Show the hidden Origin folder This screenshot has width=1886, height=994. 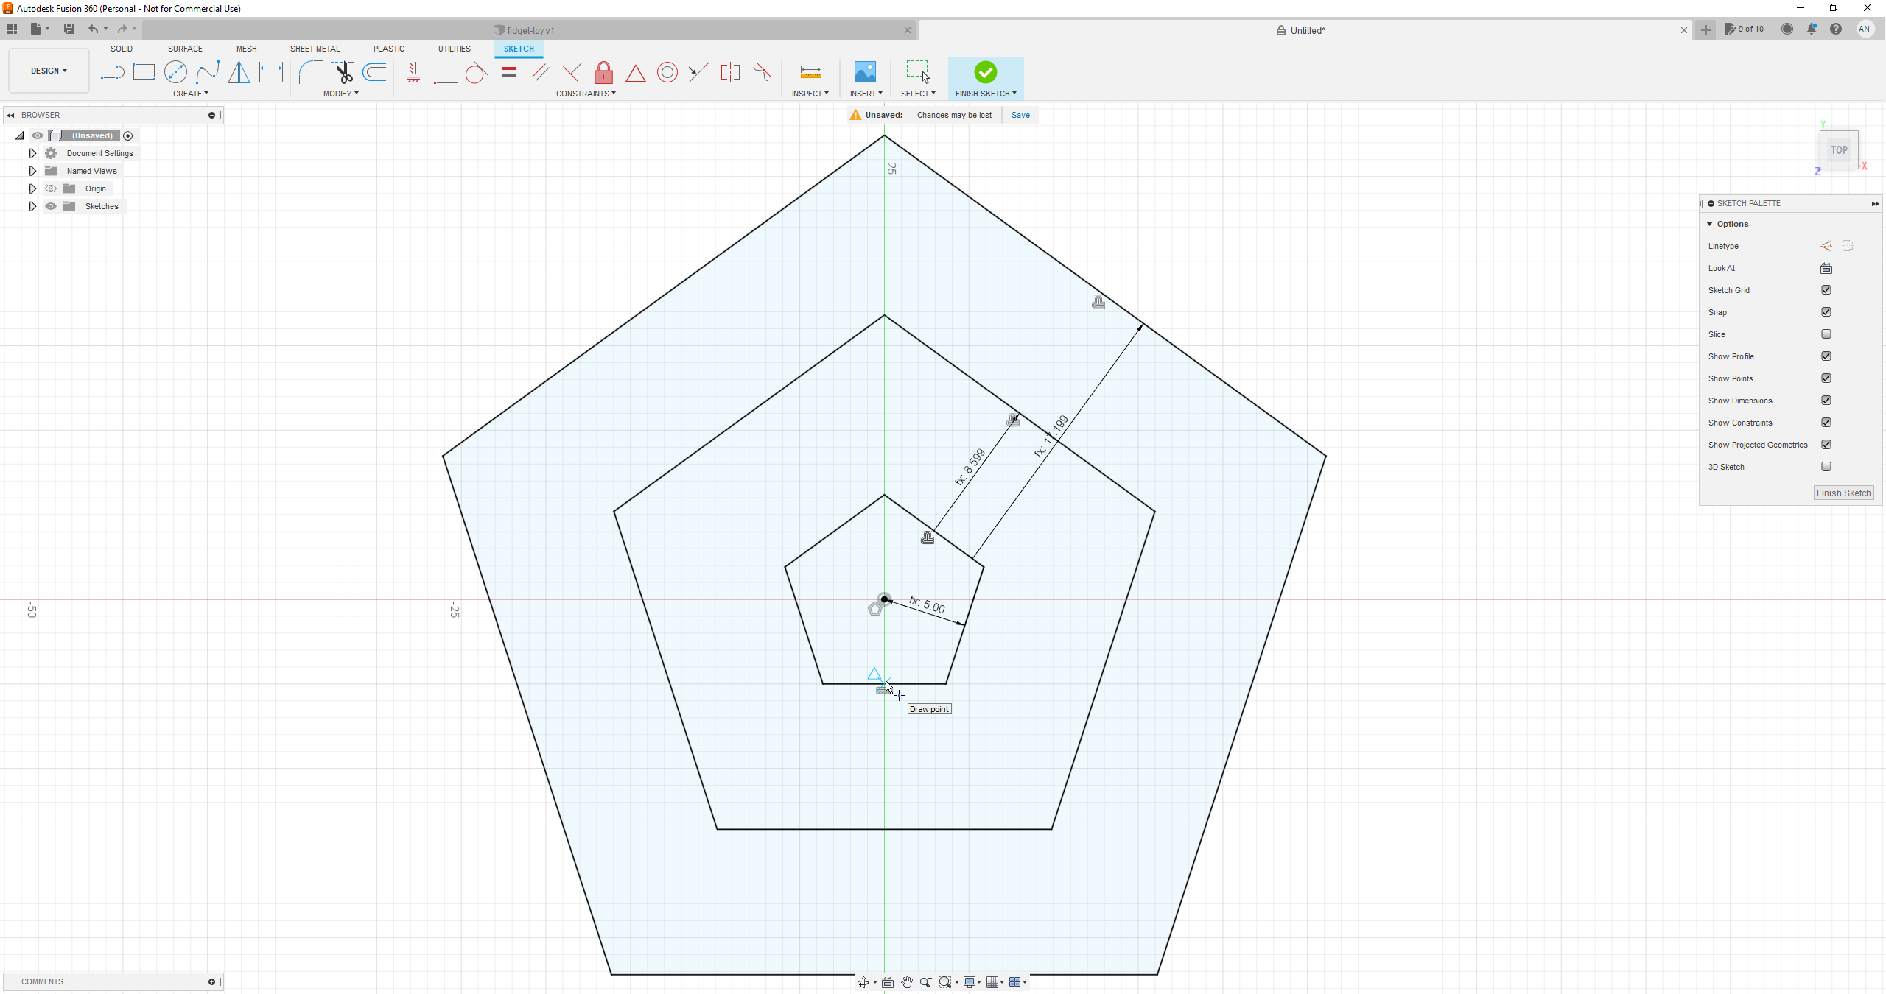click(50, 188)
